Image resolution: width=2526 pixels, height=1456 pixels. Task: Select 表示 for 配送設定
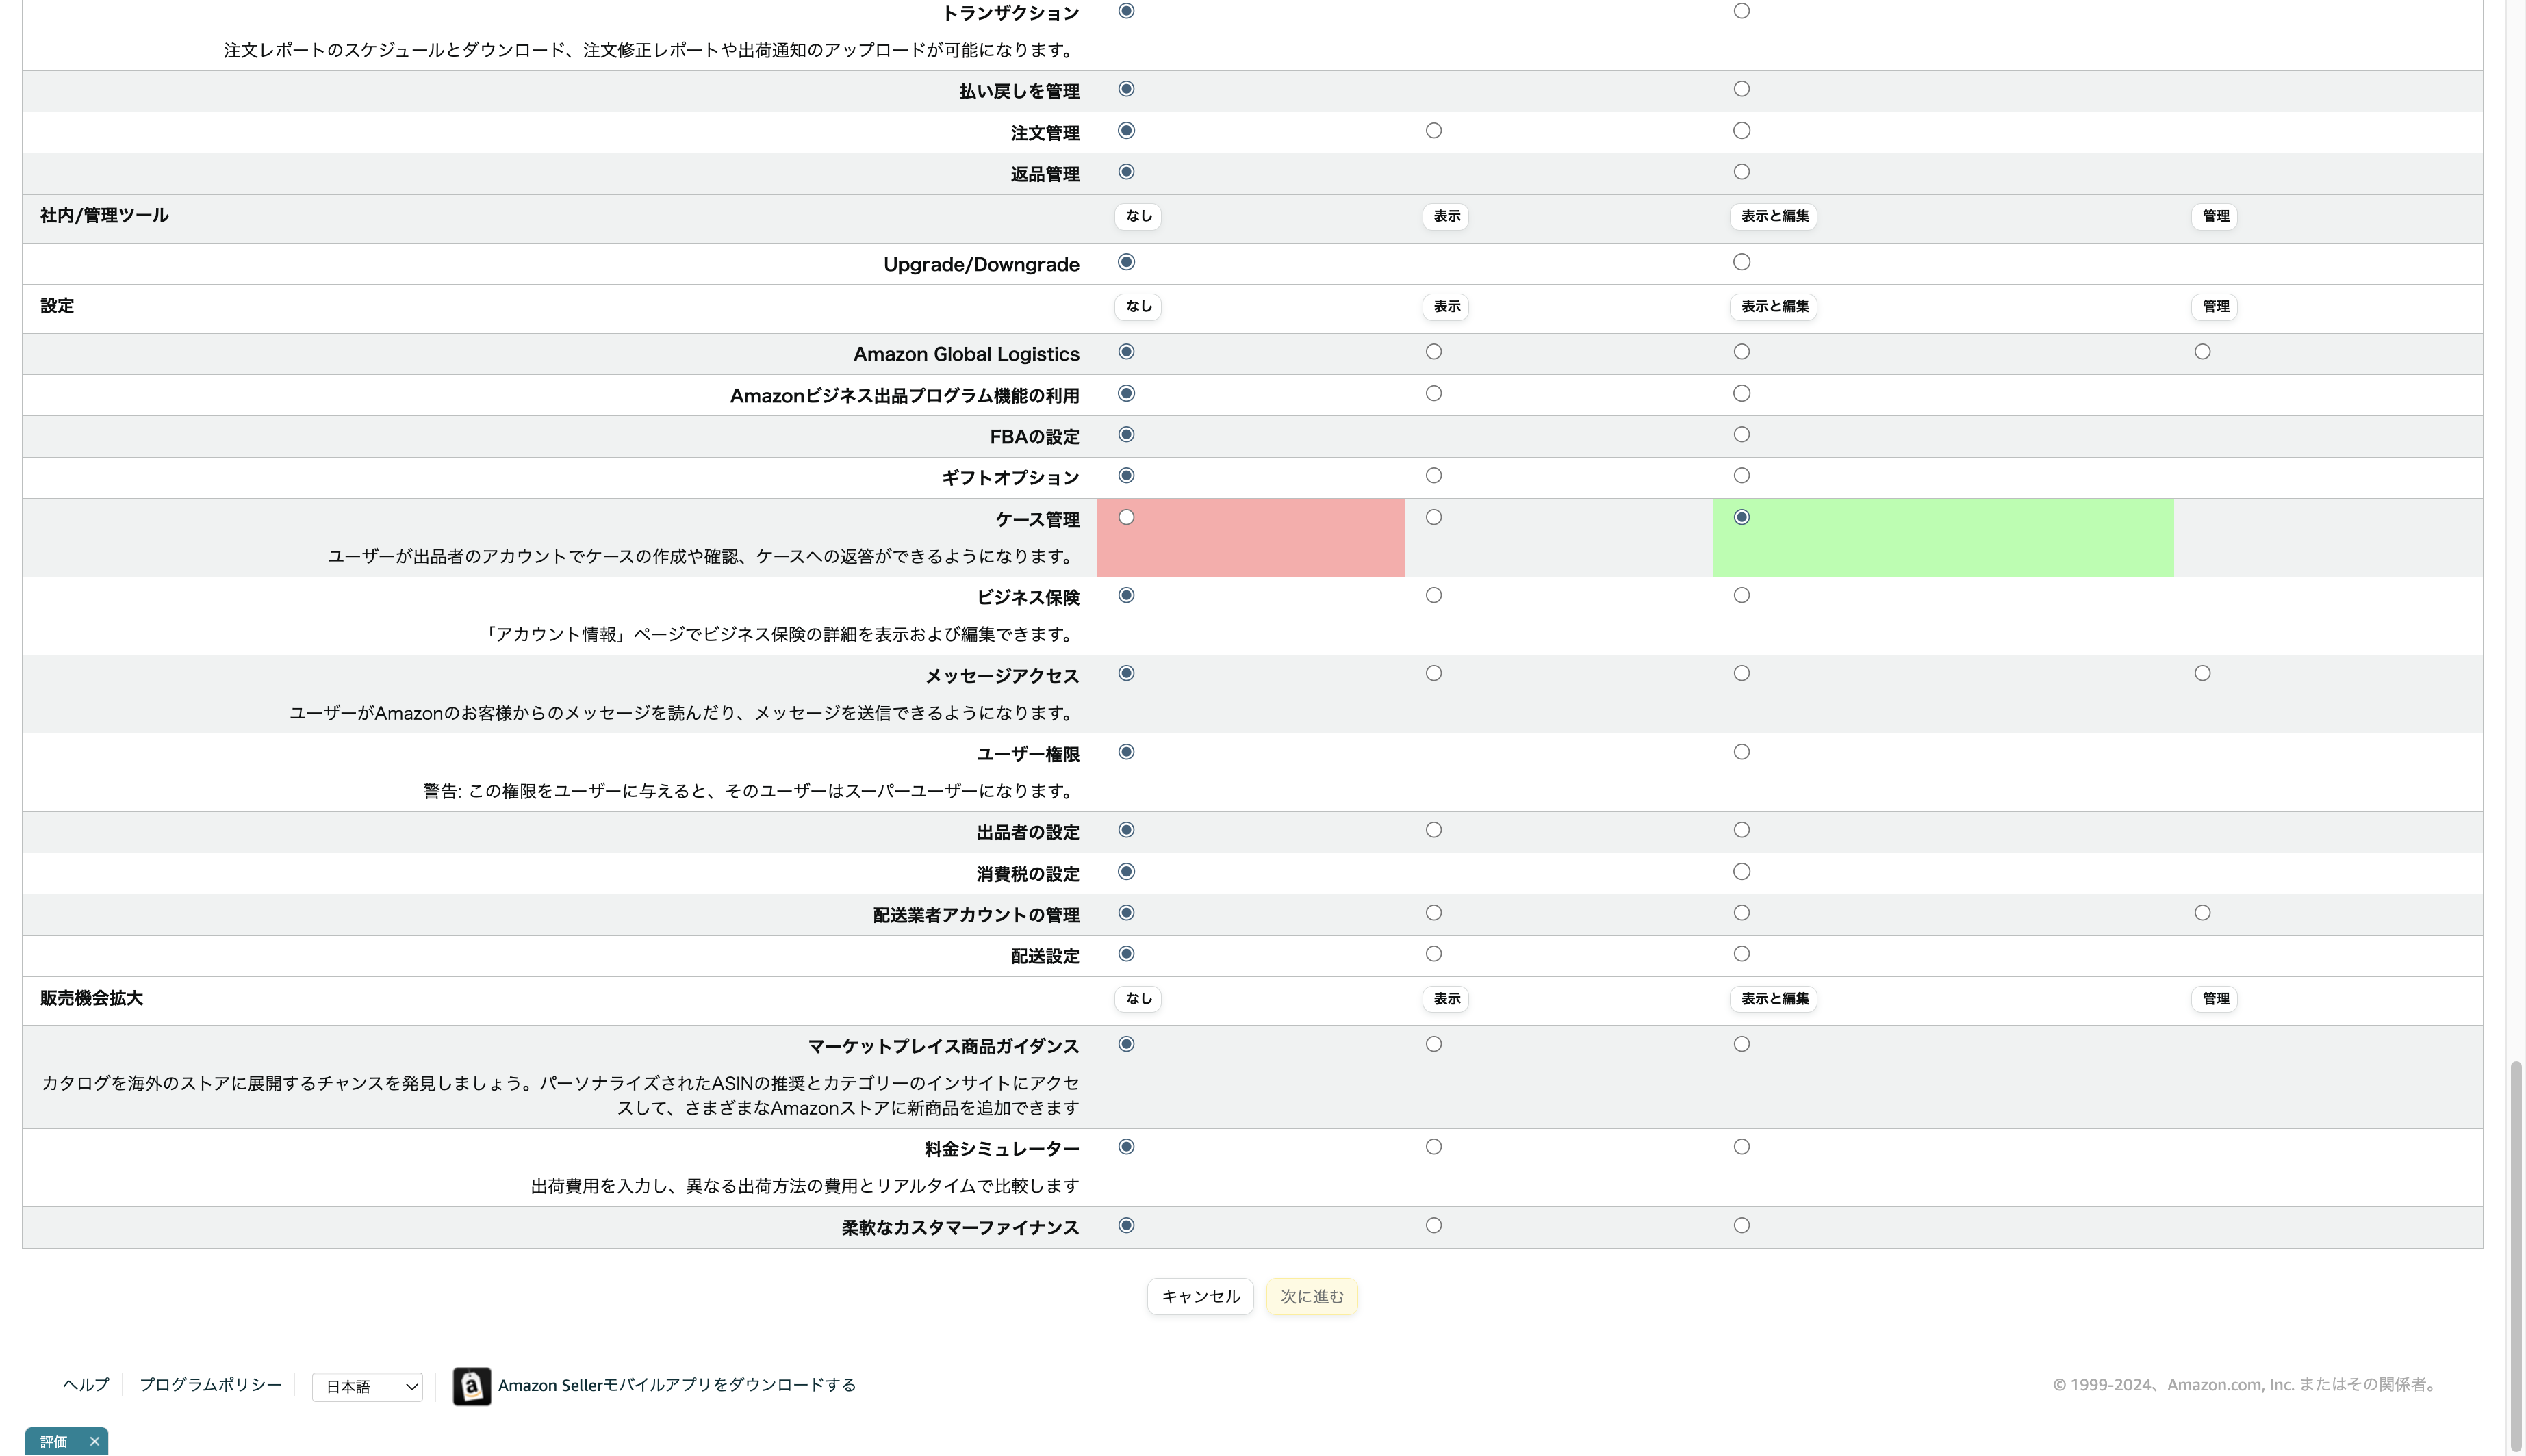point(1433,954)
